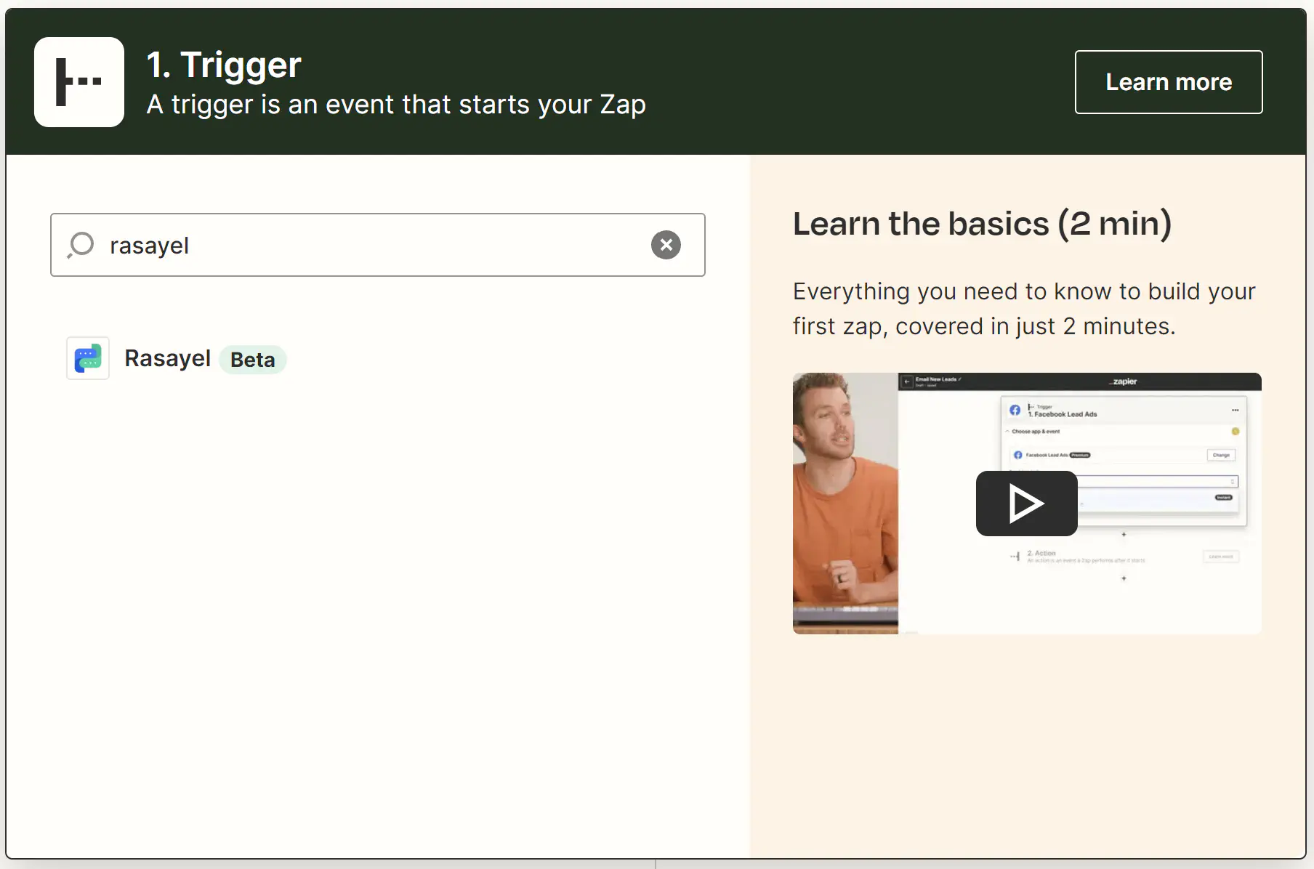Click the Beta badge next to Rasayel

252,359
